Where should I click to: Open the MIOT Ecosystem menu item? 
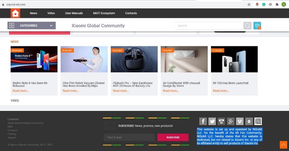[x=104, y=13]
